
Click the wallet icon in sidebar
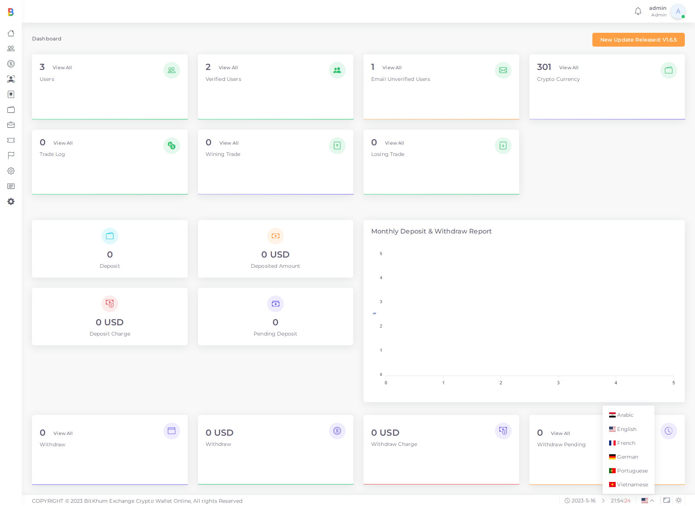pos(11,110)
